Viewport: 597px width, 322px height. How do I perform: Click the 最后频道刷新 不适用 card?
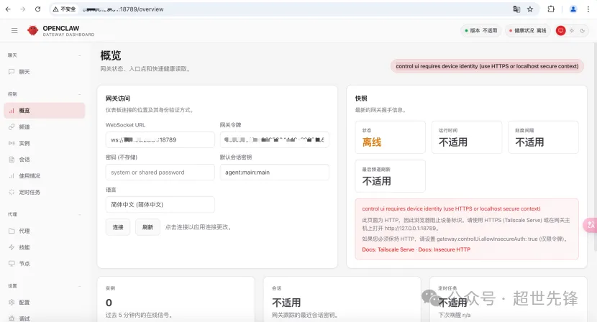point(391,176)
